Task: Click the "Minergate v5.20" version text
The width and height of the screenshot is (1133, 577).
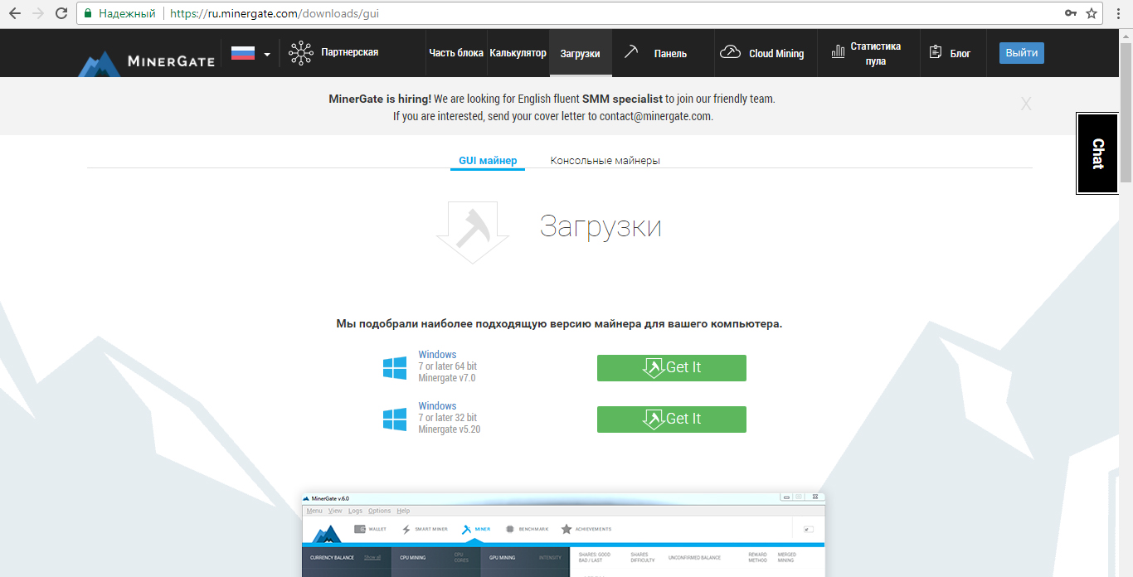Action: pyautogui.click(x=450, y=429)
